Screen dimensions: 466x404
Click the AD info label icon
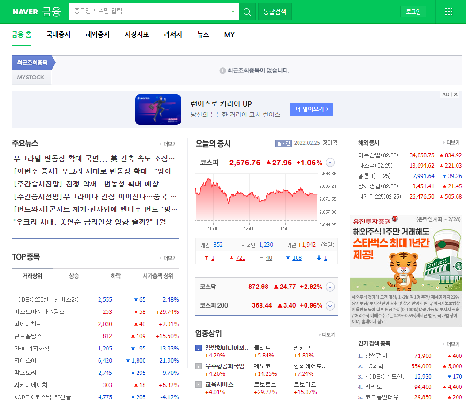point(445,94)
